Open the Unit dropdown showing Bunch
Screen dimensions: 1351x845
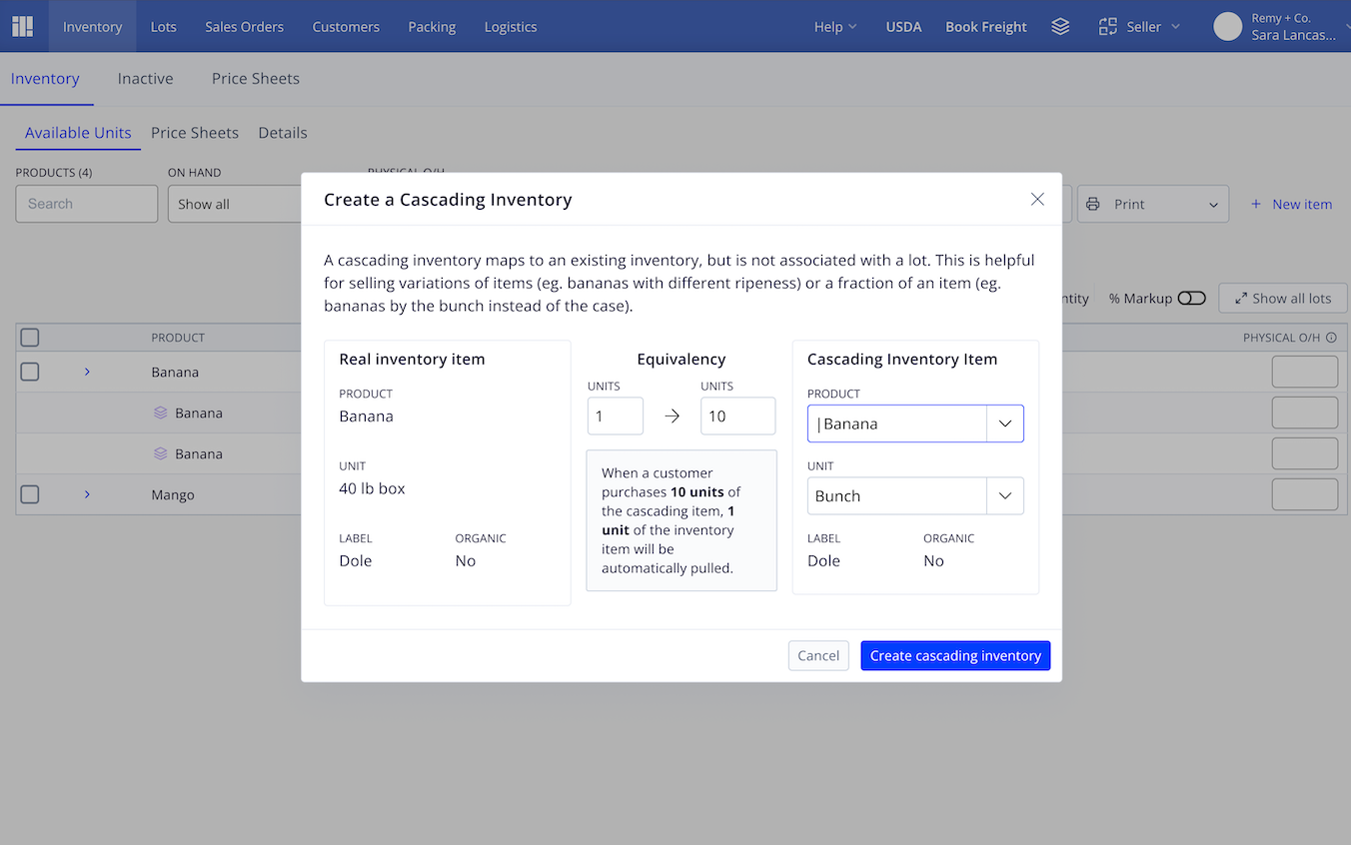915,495
